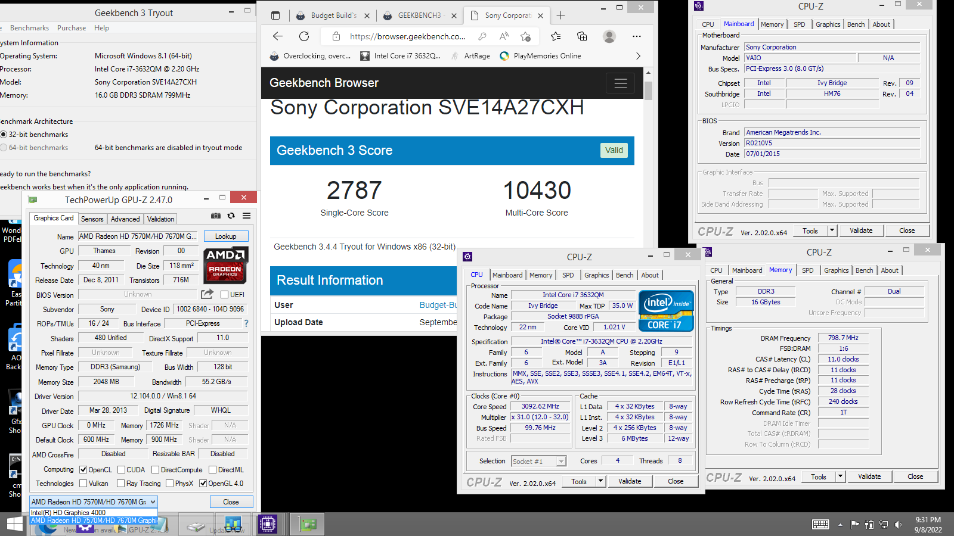Open the PlayMemories Online bookmark
The width and height of the screenshot is (954, 536).
click(x=540, y=56)
